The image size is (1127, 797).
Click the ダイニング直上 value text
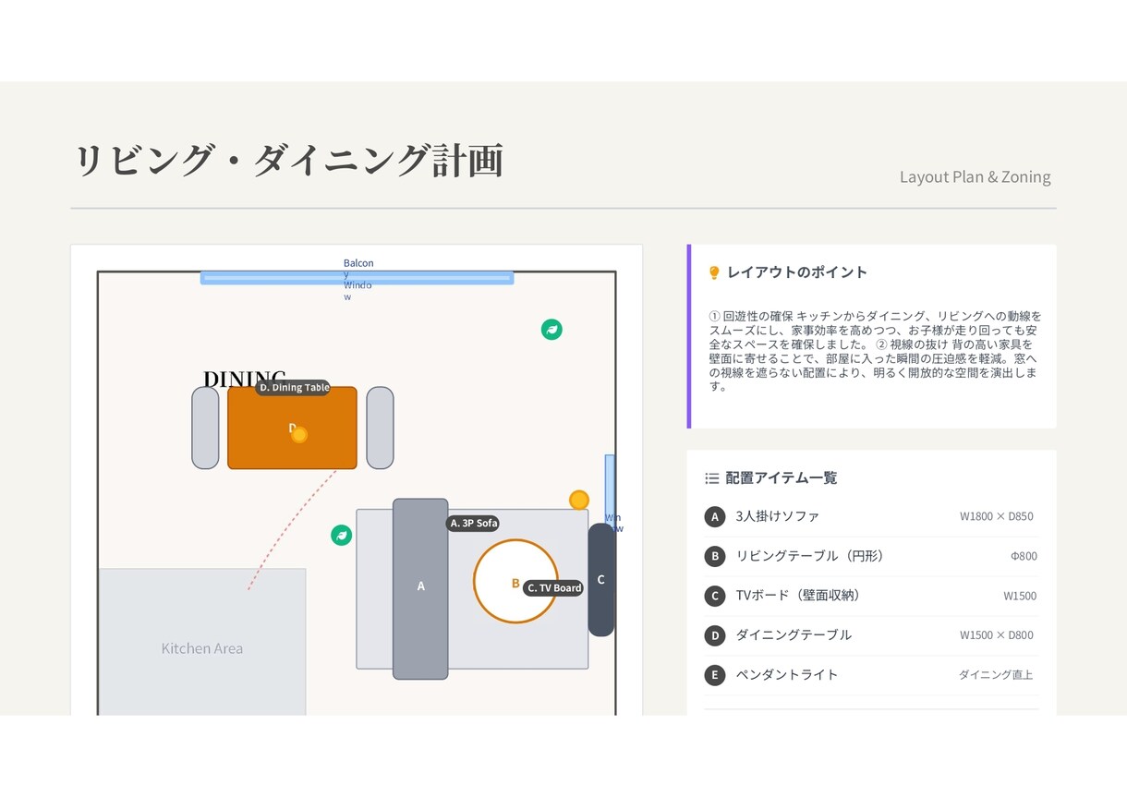996,675
